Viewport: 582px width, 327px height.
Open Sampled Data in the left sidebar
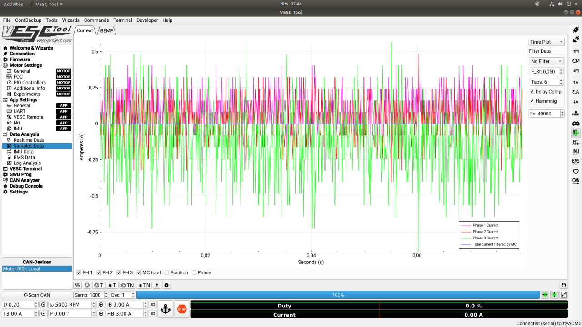coord(27,145)
